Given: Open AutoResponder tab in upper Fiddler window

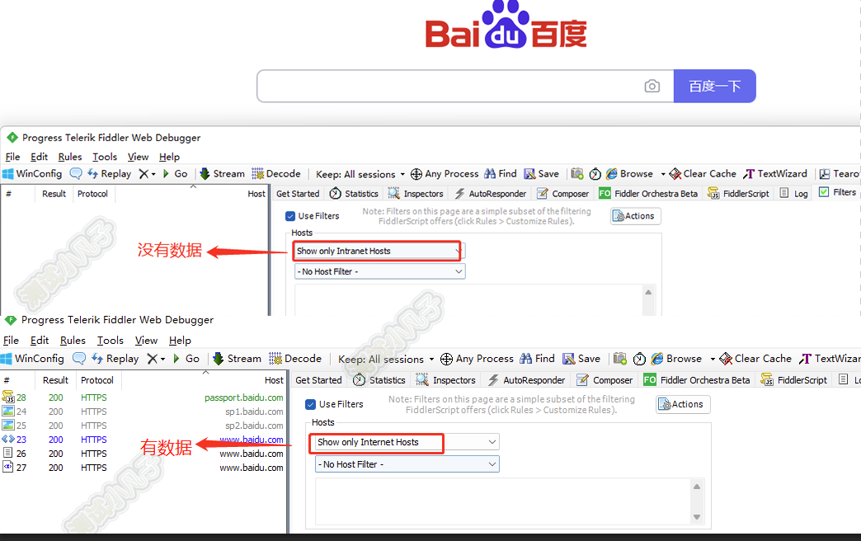Looking at the screenshot, I should click(x=491, y=193).
